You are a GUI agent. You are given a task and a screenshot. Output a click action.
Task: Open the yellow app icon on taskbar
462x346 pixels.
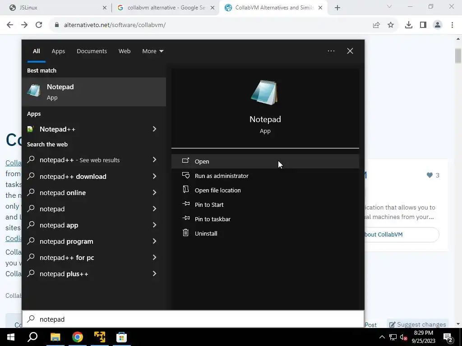[x=100, y=337]
